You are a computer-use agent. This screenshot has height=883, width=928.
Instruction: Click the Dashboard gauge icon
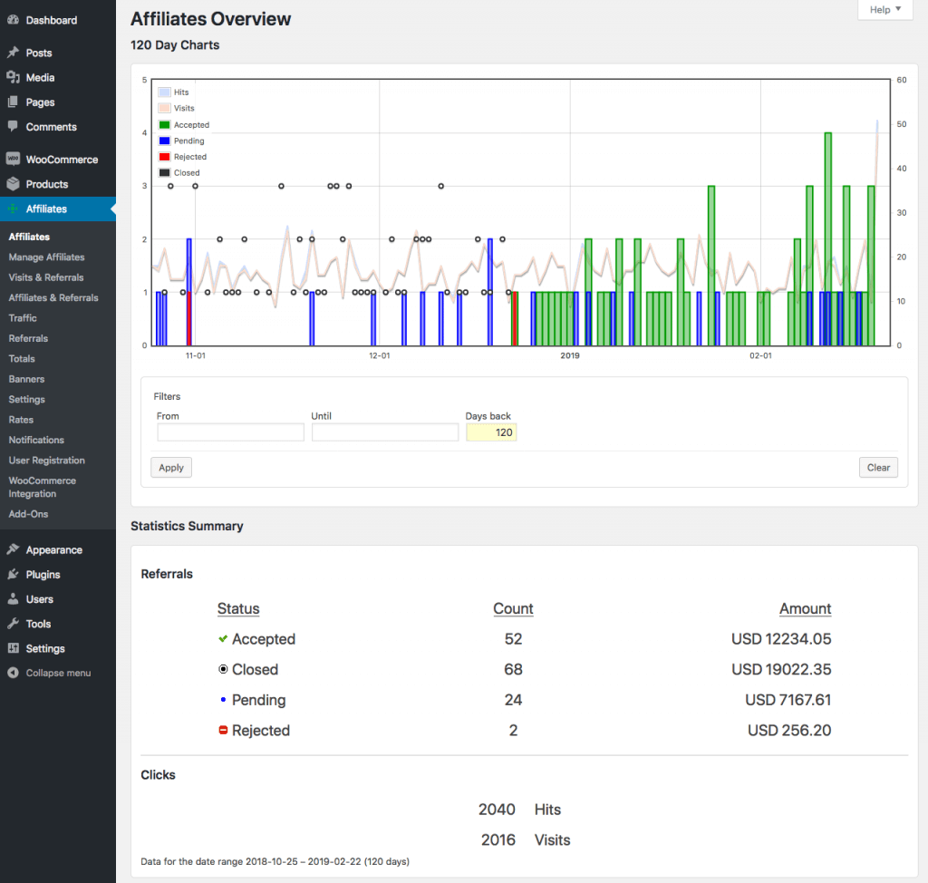point(13,20)
